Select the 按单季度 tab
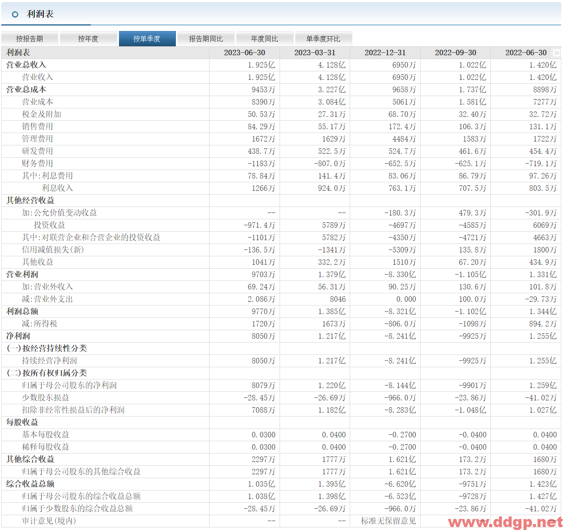 click(147, 39)
